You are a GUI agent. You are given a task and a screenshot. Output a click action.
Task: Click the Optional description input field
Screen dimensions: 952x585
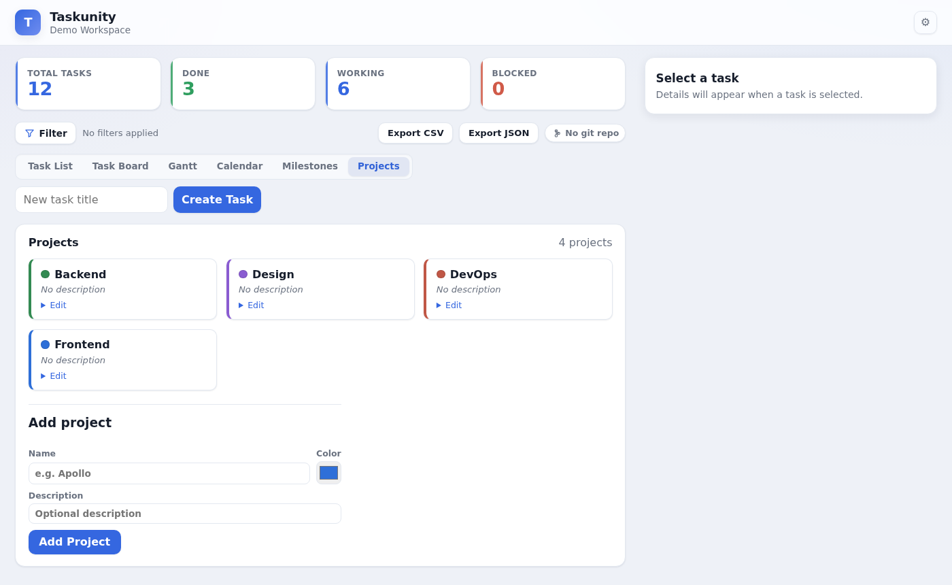coord(185,514)
